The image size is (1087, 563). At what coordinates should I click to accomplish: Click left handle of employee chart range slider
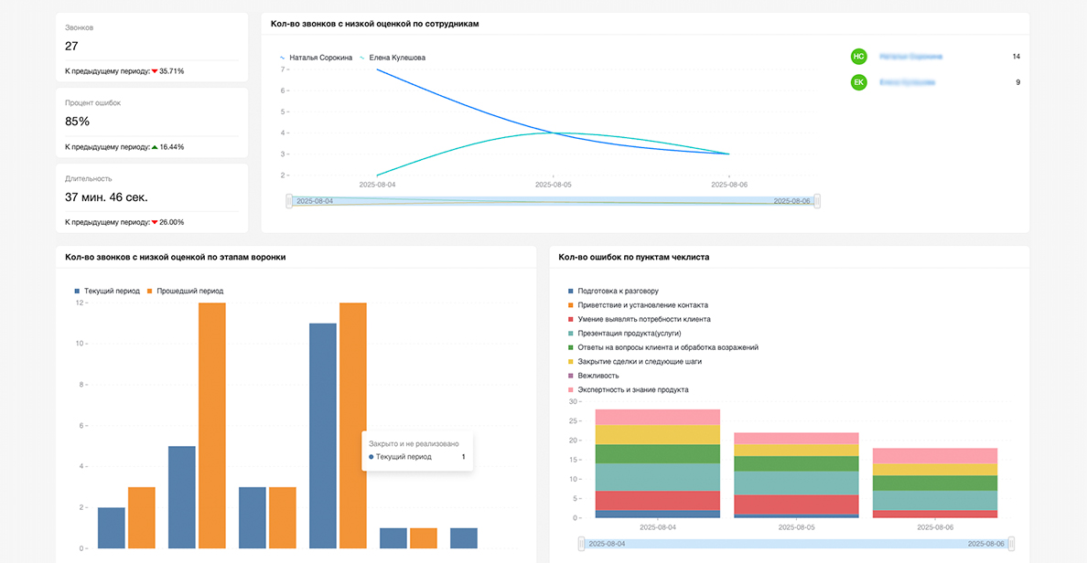click(289, 201)
